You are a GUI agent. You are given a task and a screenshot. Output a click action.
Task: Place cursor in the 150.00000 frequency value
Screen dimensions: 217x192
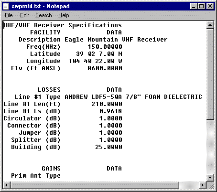pos(105,47)
